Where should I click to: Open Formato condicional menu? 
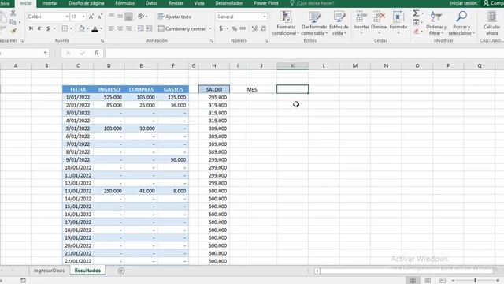tap(285, 23)
